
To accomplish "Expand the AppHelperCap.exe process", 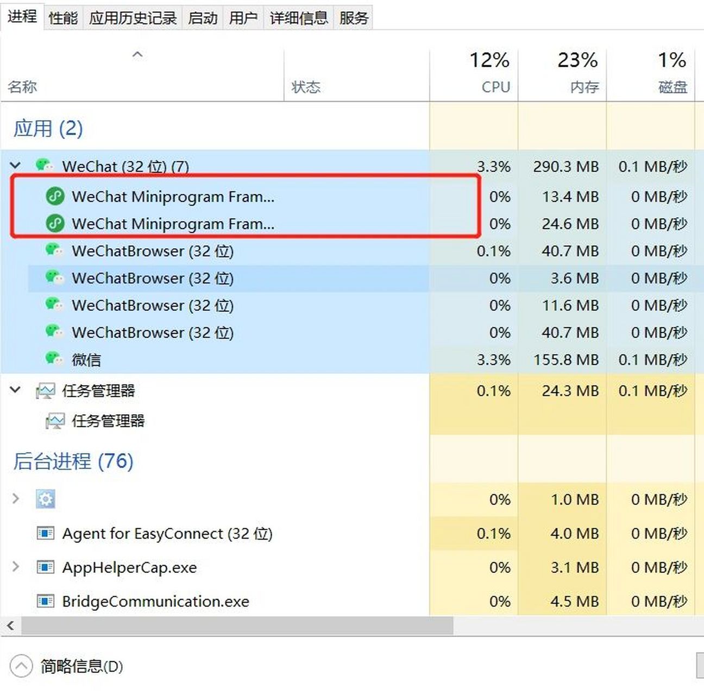I will click(x=15, y=567).
